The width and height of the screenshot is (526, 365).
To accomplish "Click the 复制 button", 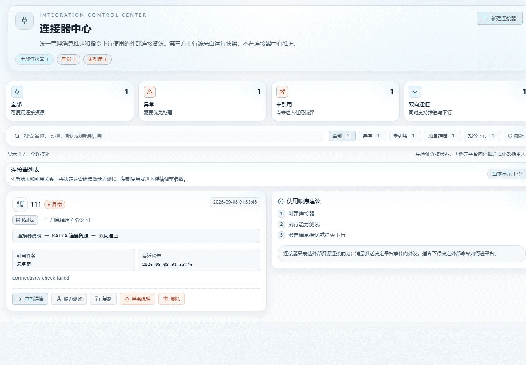I will tap(103, 299).
